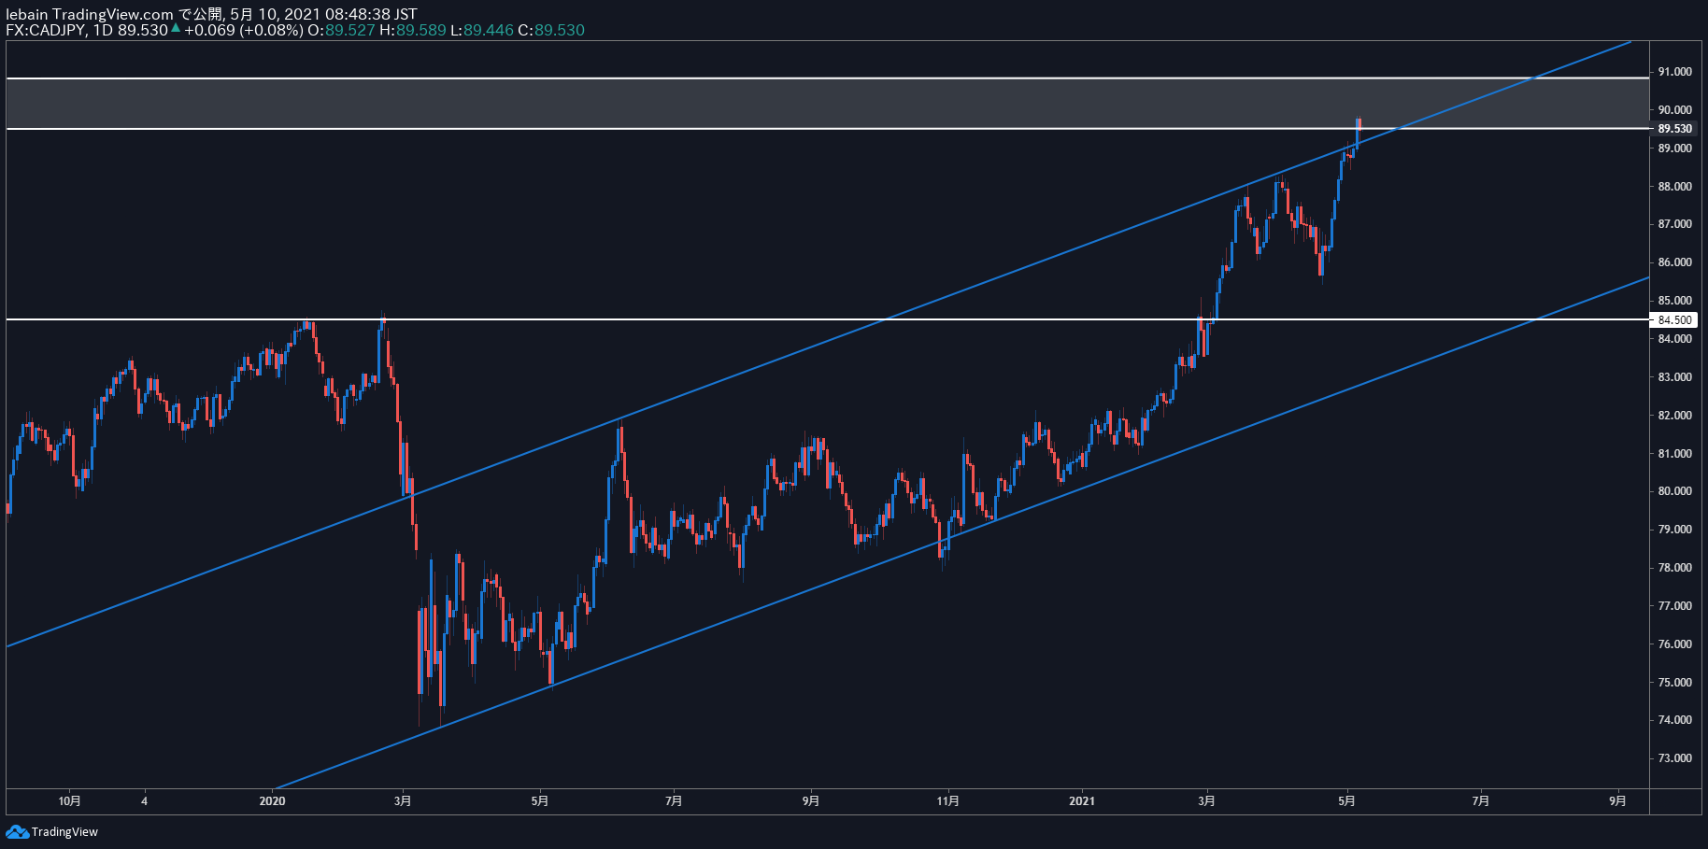Click the 86.000 price axis label
Screen dimensions: 1708x849
coord(1674,262)
